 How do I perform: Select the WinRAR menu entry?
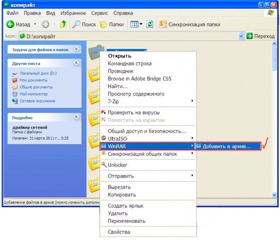(x=147, y=146)
